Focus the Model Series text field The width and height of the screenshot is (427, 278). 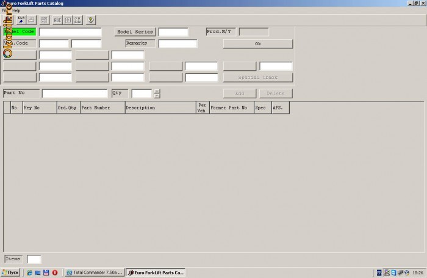click(x=173, y=32)
